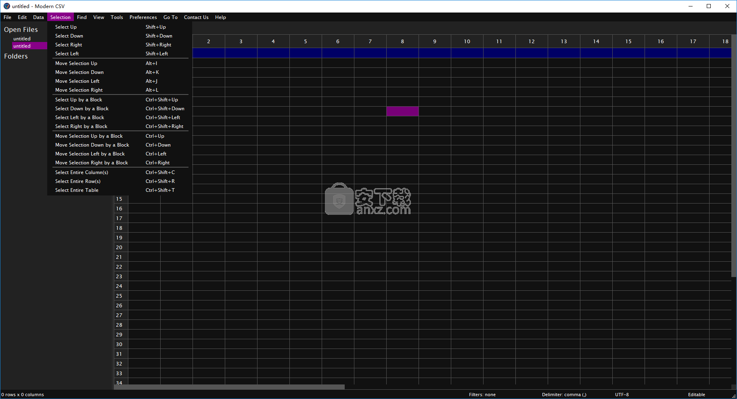Choose Move Selection Right entry
The width and height of the screenshot is (737, 399).
pos(120,90)
